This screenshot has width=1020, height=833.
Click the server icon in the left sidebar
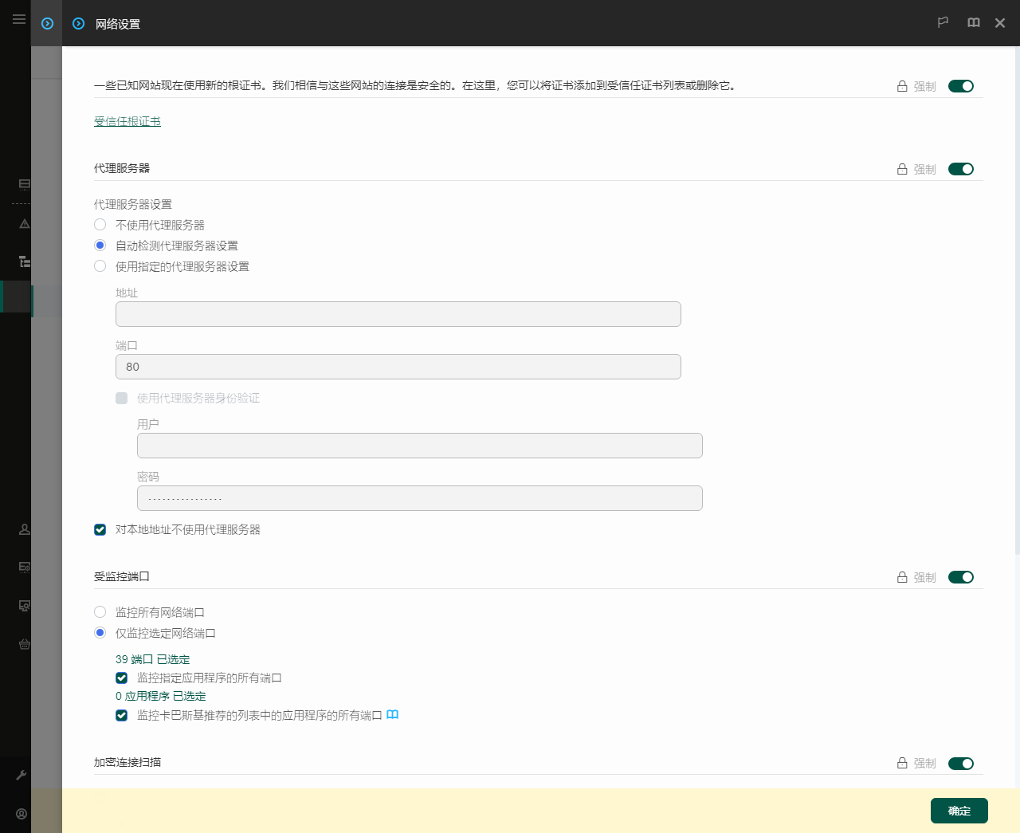25,184
